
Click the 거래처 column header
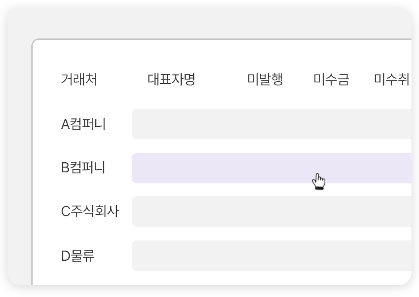pyautogui.click(x=79, y=80)
